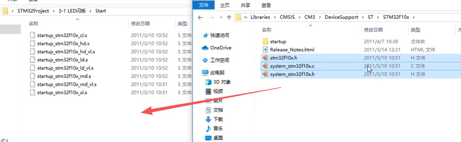Click the OneDrive cloud icon
This screenshot has height=142, width=461.
click(205, 48)
